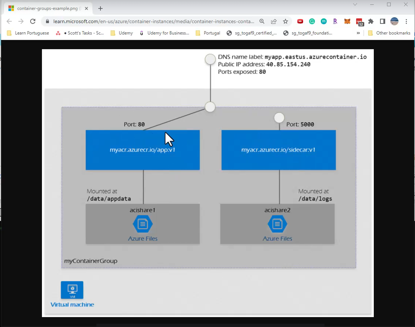
Task: Minimize the Chrome window
Action: pyautogui.click(x=372, y=4)
